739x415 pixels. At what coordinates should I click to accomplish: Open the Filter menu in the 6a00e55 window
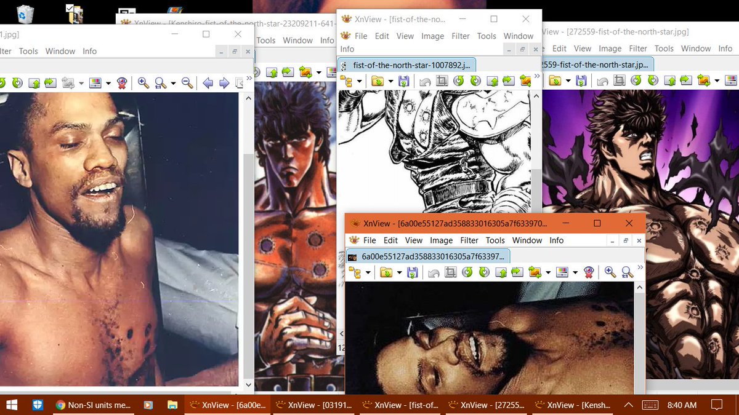(469, 240)
